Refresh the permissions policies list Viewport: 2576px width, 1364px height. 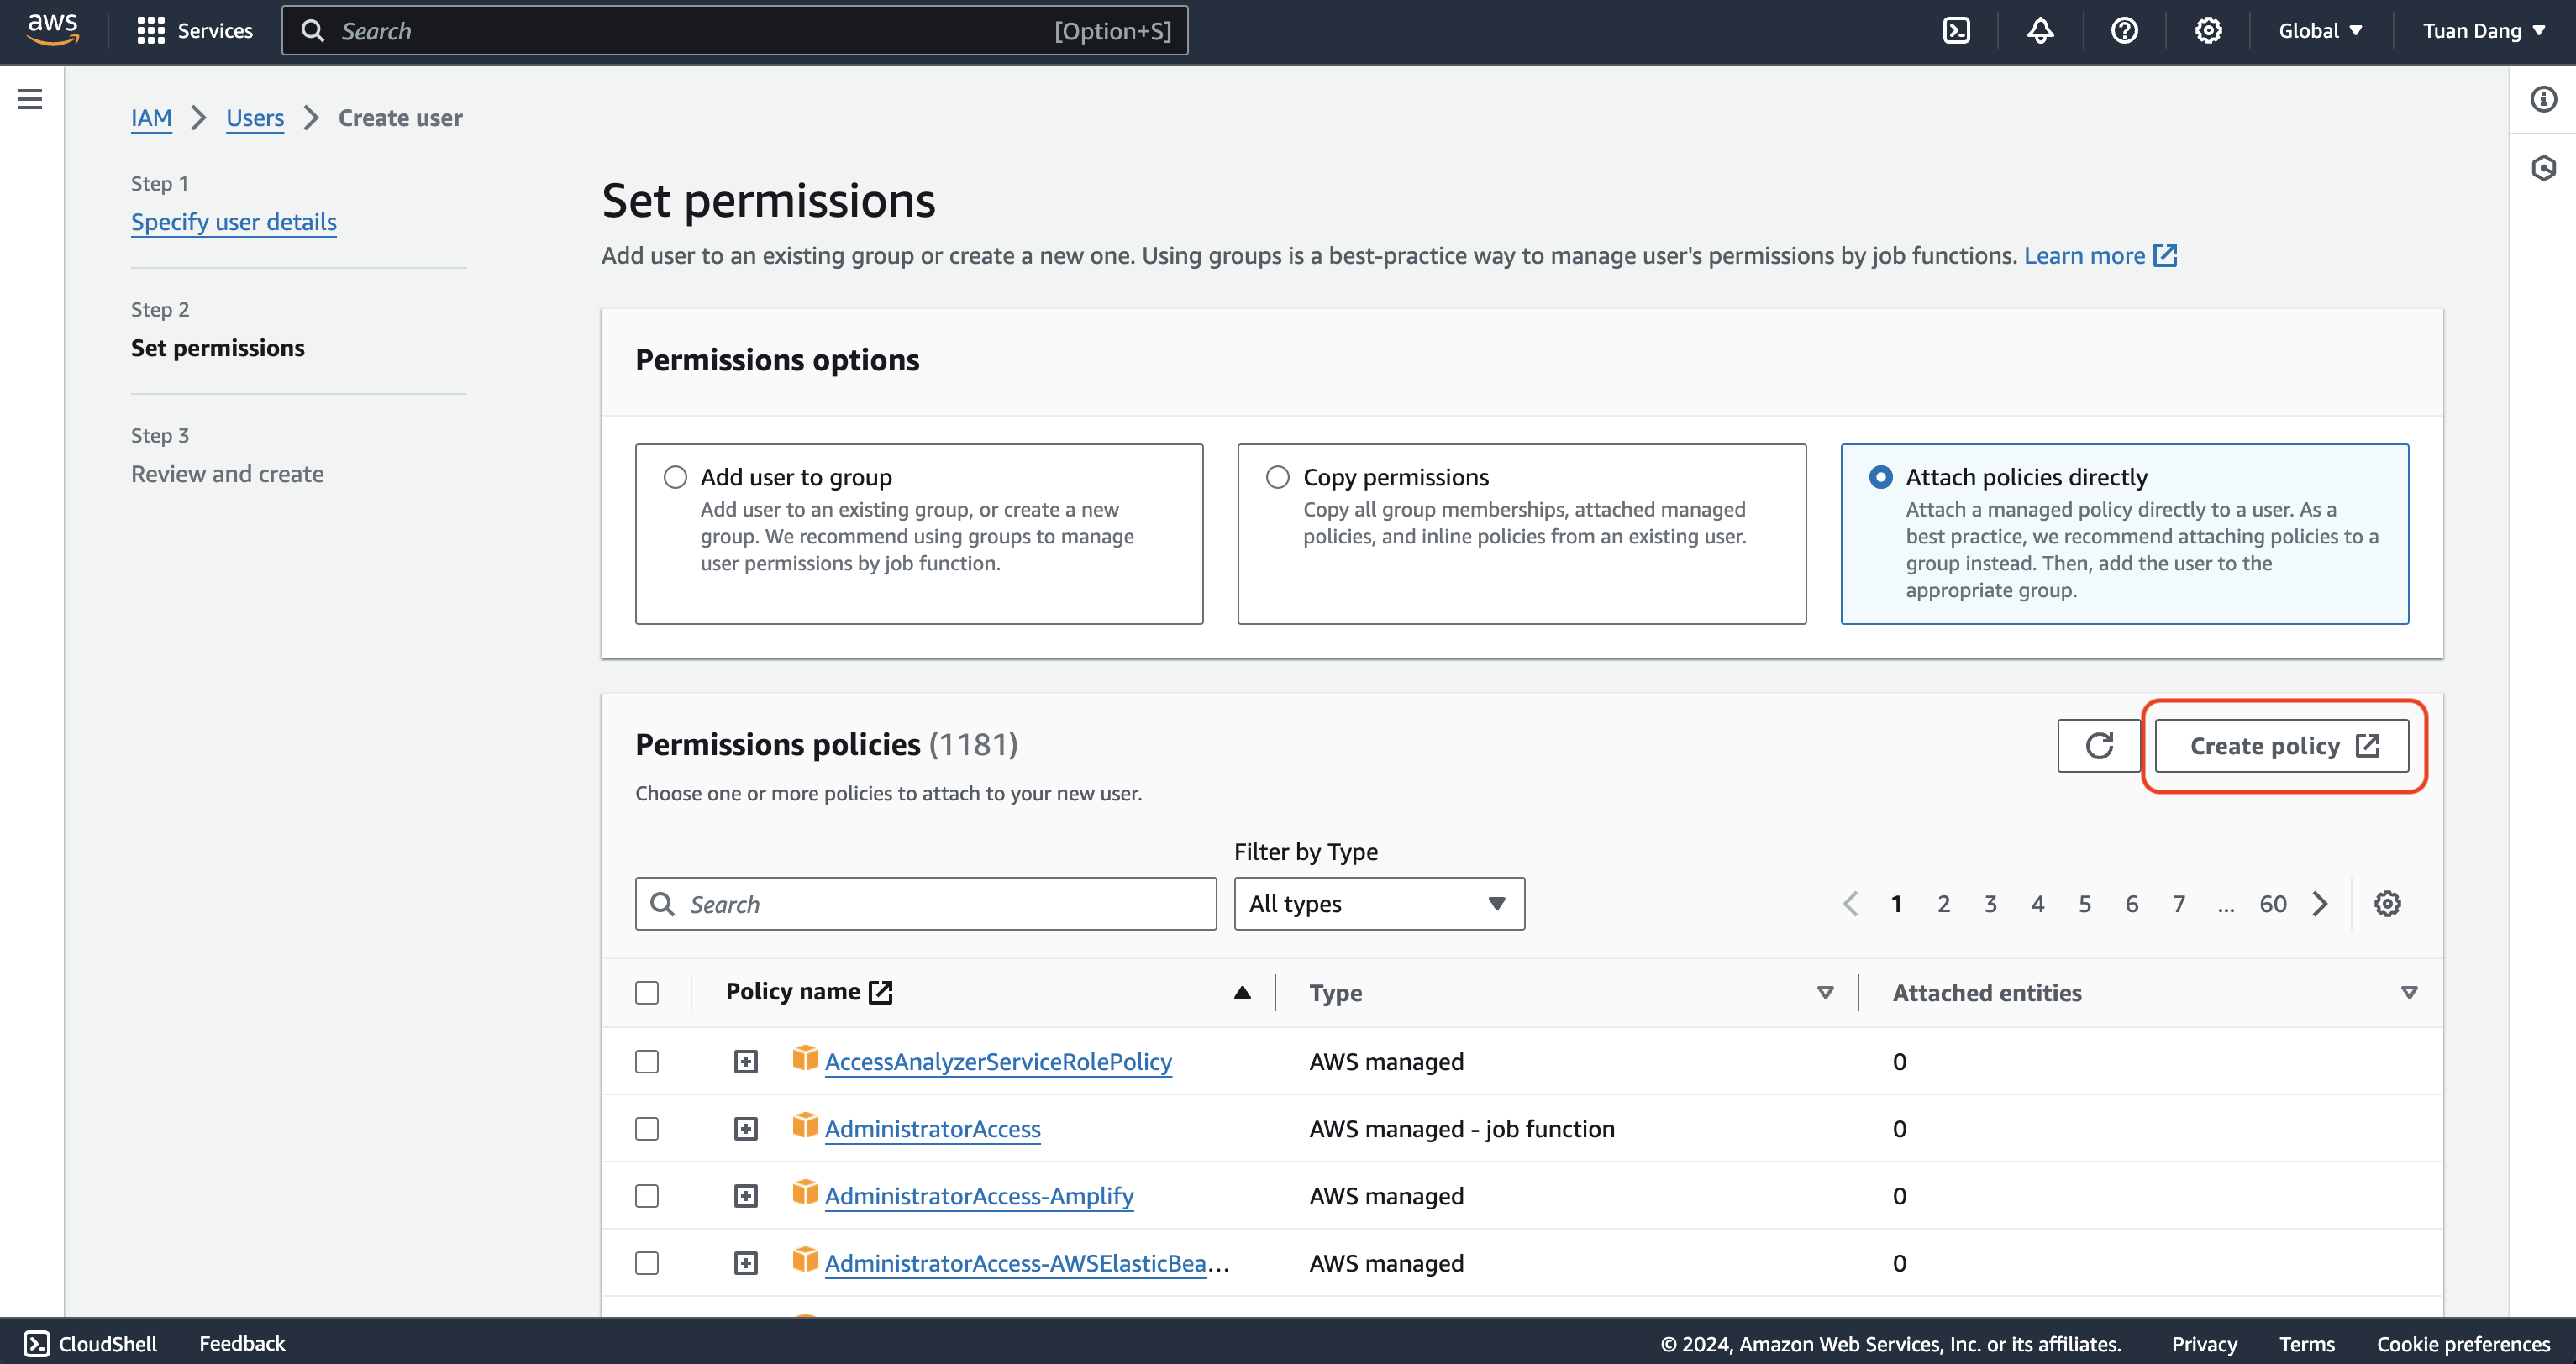[2099, 746]
